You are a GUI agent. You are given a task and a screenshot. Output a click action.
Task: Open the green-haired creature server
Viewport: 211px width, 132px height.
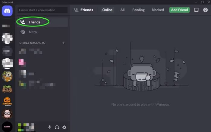[7, 89]
